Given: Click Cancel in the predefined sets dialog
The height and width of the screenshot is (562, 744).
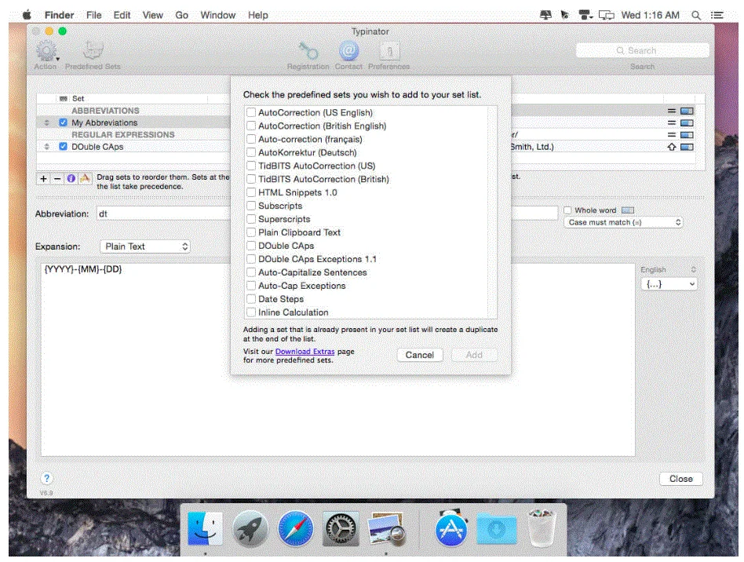Looking at the screenshot, I should [419, 355].
